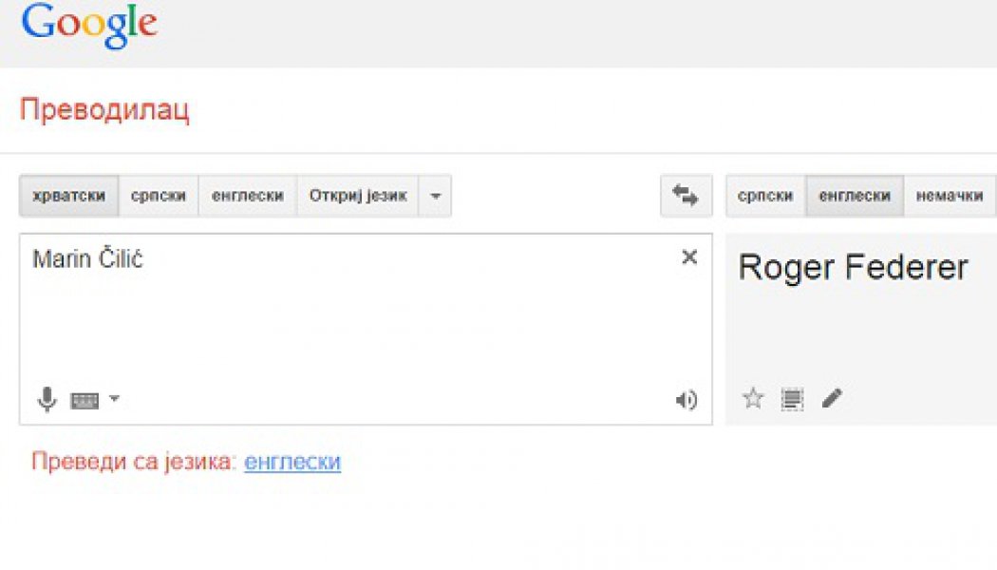This screenshot has width=997, height=570.
Task: Activate microphone voice input
Action: (x=47, y=400)
